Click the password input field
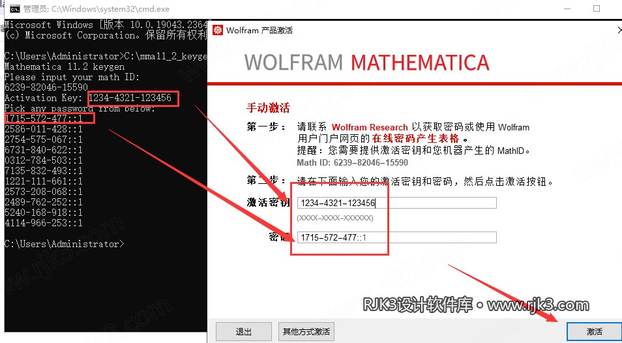Screen dimensions: 622x343 click(396, 237)
